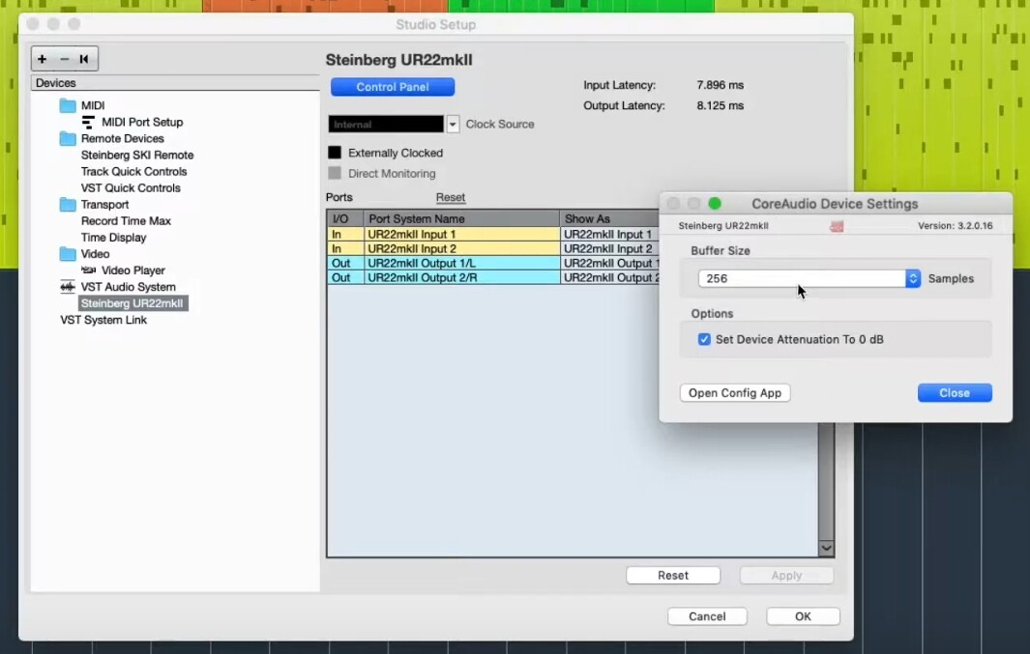Click the Video Player camera icon
Image resolution: width=1030 pixels, height=654 pixels.
point(89,270)
